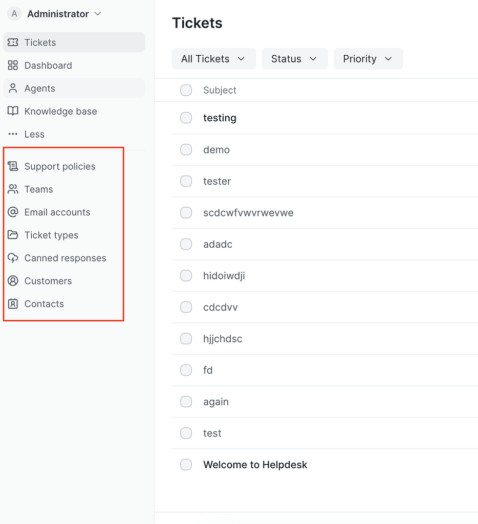
Task: Check the select-all box in the Subject header
Action: click(186, 90)
